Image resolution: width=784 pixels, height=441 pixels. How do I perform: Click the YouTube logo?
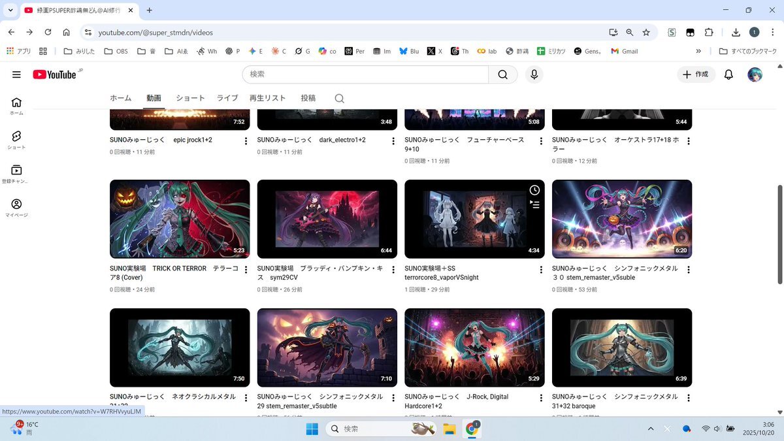pos(55,74)
